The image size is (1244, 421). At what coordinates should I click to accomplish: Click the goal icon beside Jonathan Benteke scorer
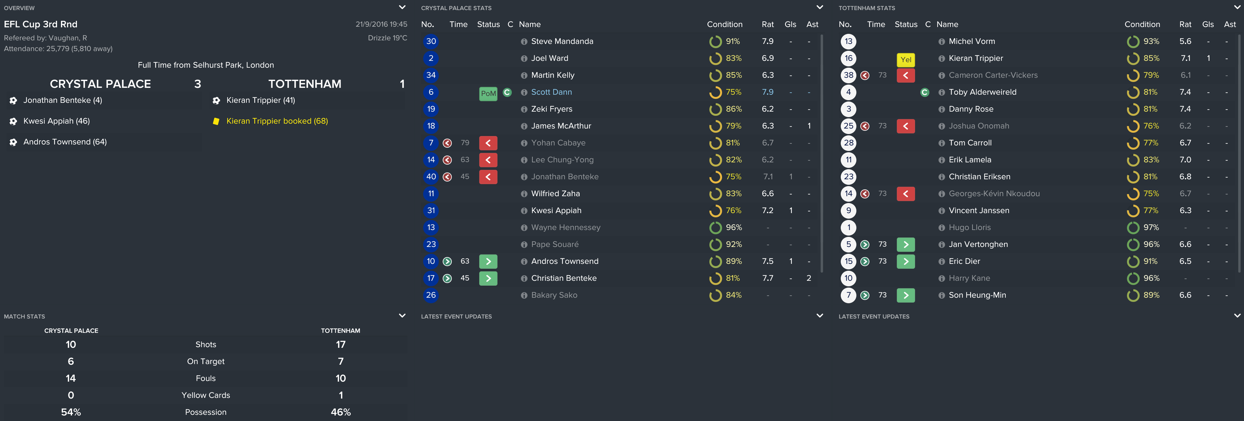pyautogui.click(x=13, y=101)
